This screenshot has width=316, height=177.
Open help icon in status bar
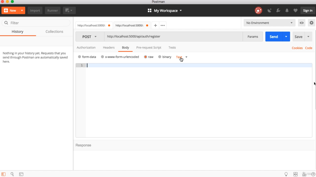point(313,174)
